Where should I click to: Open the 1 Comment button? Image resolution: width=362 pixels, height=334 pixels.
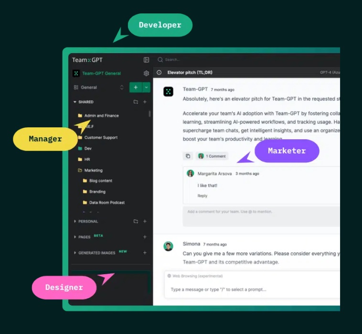pyautogui.click(x=212, y=156)
